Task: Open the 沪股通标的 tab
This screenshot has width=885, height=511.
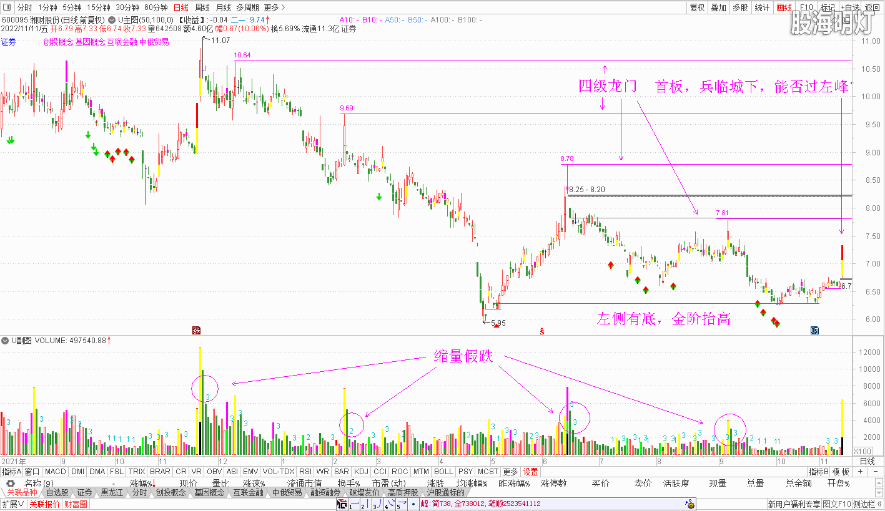Action: 445,492
